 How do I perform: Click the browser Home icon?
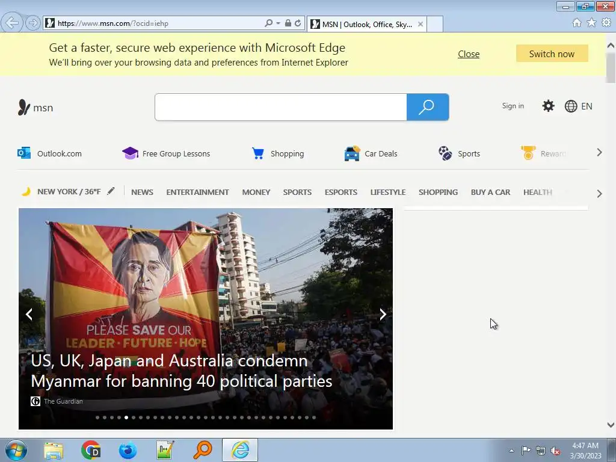click(577, 23)
